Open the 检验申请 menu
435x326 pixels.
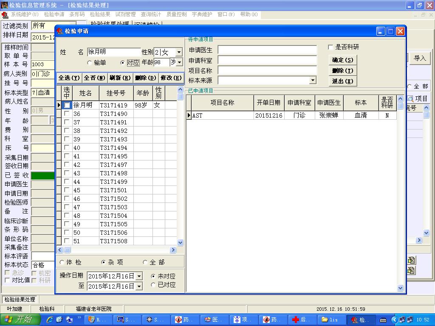point(54,14)
